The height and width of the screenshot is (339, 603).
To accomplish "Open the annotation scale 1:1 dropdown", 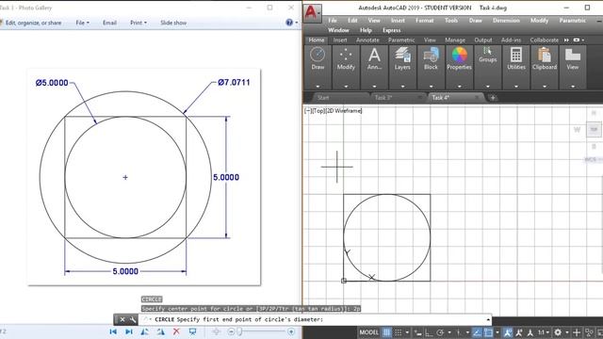I will (544, 332).
